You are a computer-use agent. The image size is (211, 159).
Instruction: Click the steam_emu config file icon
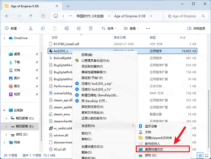pyautogui.click(x=50, y=114)
